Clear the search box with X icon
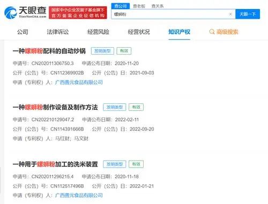Viewport: 268px width, 204px height. tap(230, 14)
